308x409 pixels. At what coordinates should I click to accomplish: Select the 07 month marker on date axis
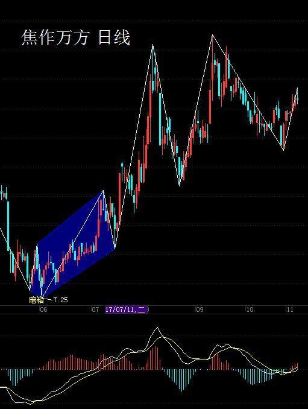coord(95,309)
